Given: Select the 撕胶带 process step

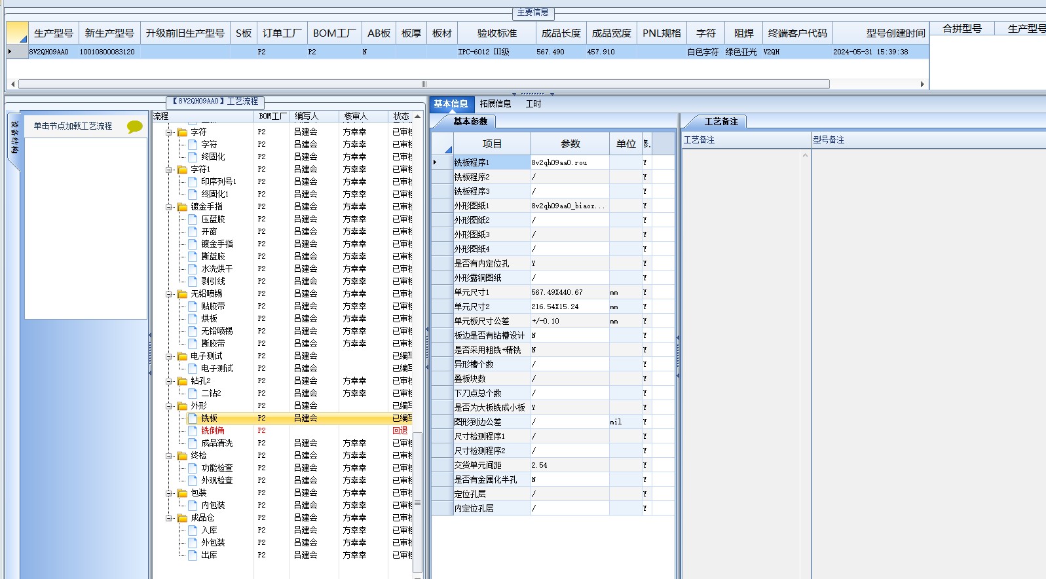Looking at the screenshot, I should 213,343.
